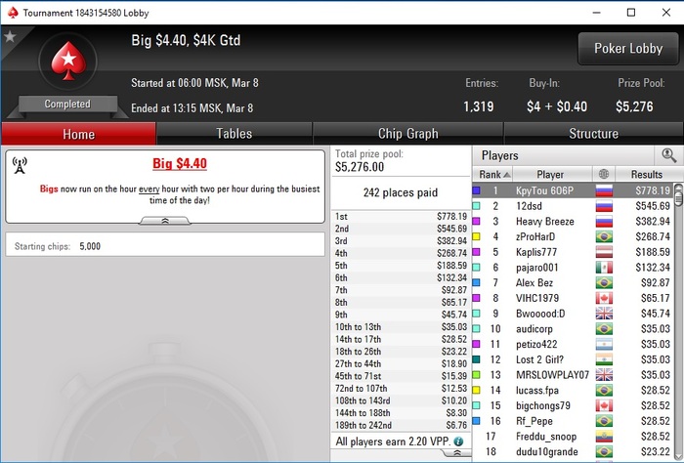
Task: Click the globe country column header
Action: point(604,174)
